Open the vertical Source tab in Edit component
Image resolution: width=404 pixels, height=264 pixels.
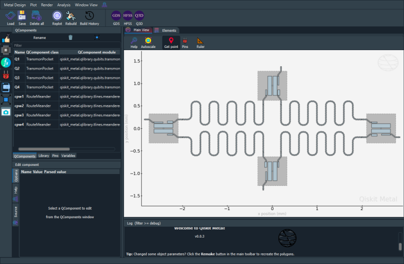(16, 214)
